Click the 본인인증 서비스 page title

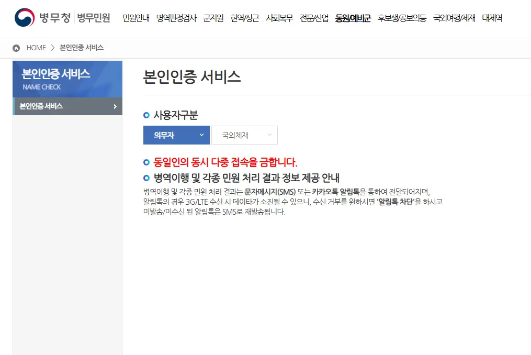tap(193, 76)
